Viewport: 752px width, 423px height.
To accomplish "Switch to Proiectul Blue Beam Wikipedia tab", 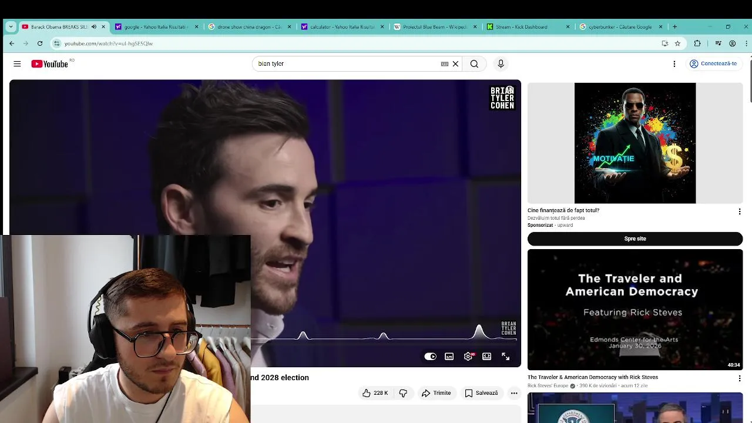I will tap(435, 26).
